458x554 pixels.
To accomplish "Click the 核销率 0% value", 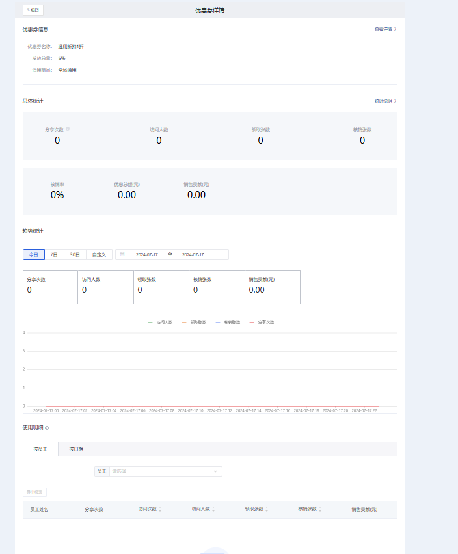I will point(57,195).
